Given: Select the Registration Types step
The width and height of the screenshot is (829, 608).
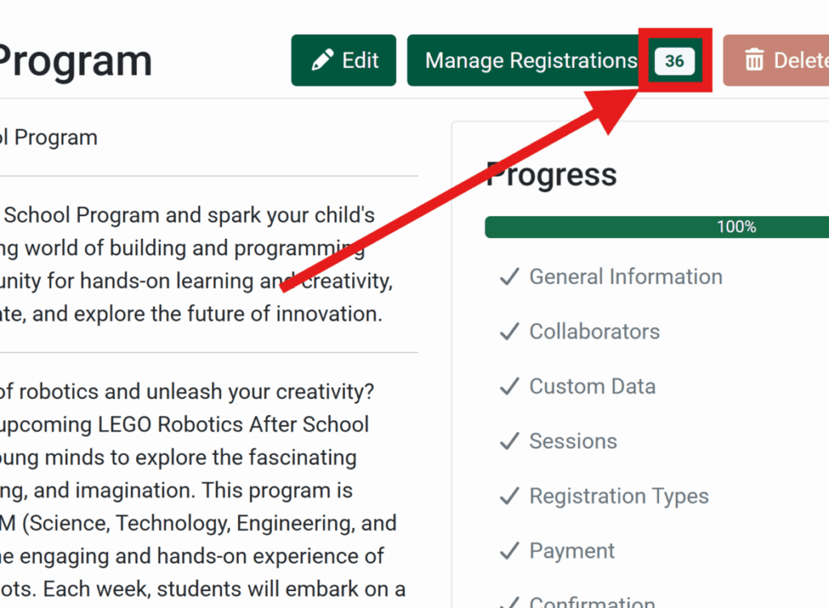Looking at the screenshot, I should pos(619,495).
